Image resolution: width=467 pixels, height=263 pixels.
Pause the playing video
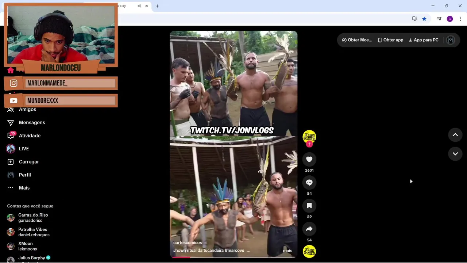233,144
